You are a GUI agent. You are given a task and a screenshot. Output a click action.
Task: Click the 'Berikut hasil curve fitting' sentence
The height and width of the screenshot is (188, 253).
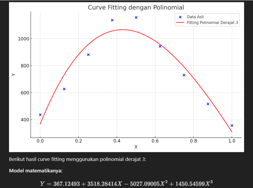(x=77, y=159)
